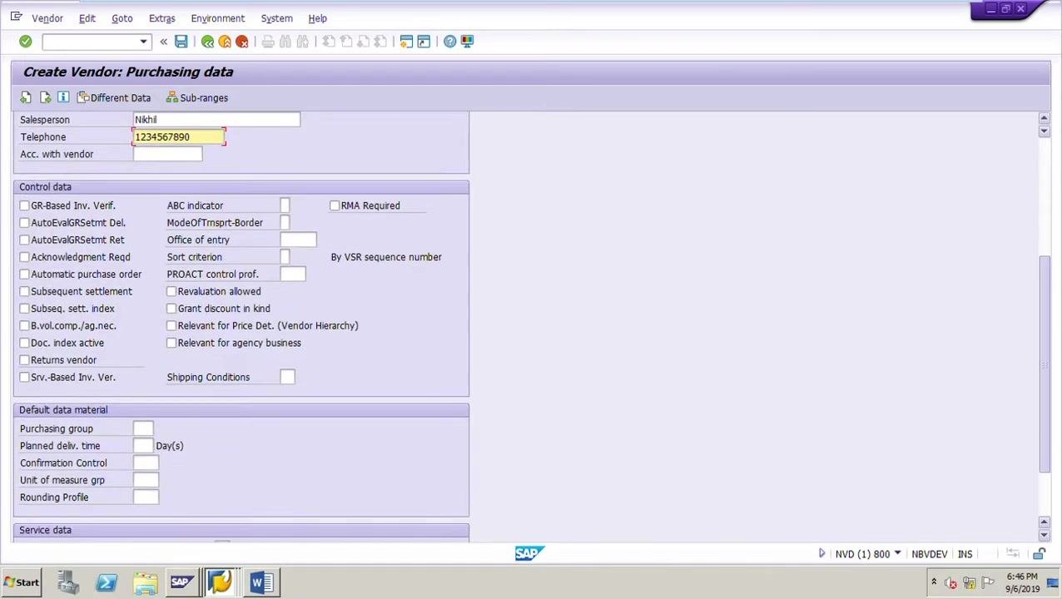Tick the Acknowledgment Reqd checkbox
The width and height of the screenshot is (1062, 599).
point(24,257)
